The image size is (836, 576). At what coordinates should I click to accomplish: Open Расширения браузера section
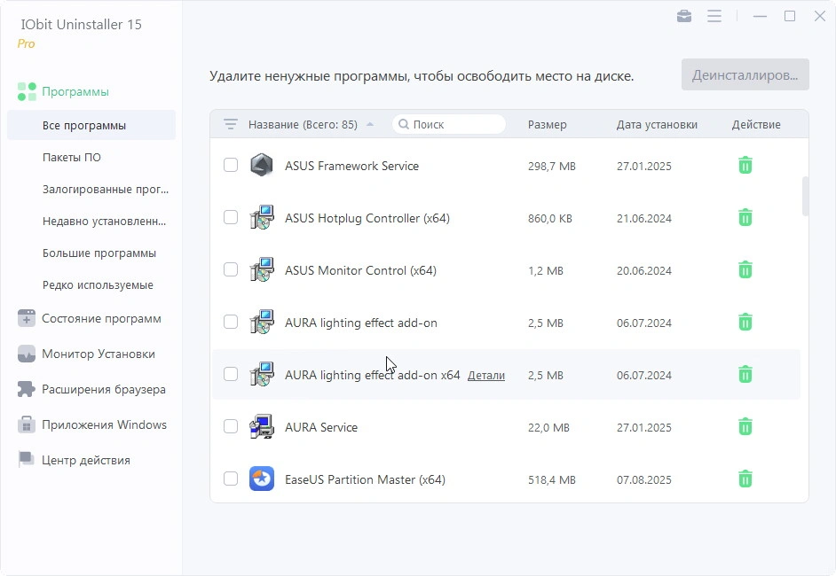click(104, 389)
